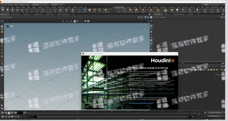Select the Tube shelf tool

[x=13, y=10]
